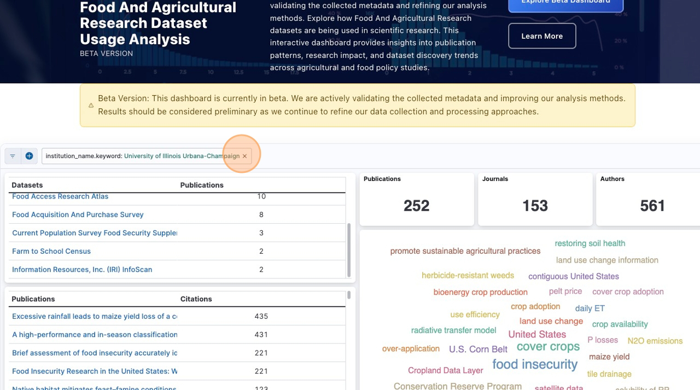The width and height of the screenshot is (700, 390).
Task: Select 'Conservation Reserve Program' tag
Action: [x=458, y=386]
